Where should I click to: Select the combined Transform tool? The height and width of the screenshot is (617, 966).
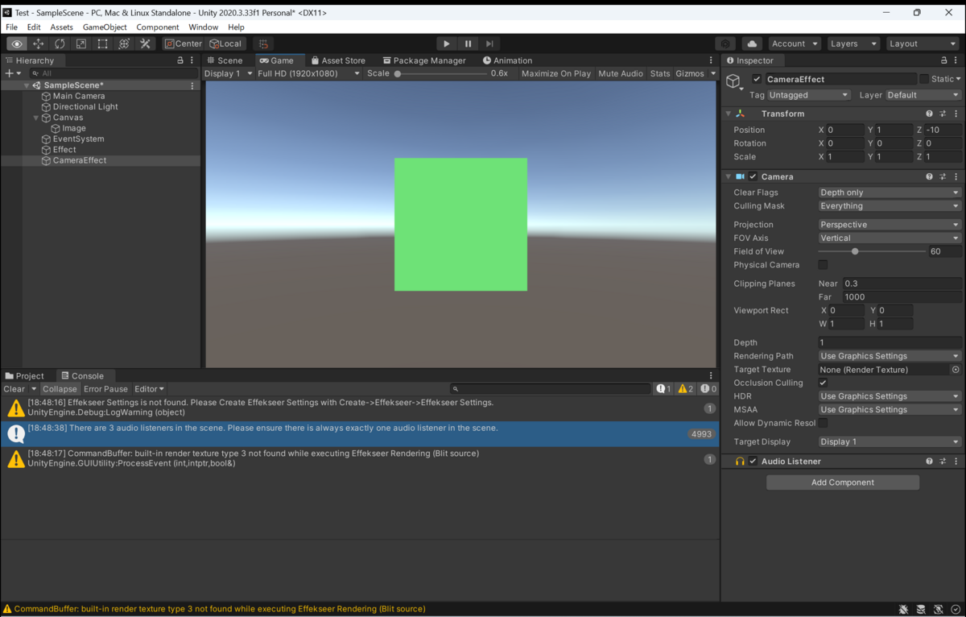124,43
